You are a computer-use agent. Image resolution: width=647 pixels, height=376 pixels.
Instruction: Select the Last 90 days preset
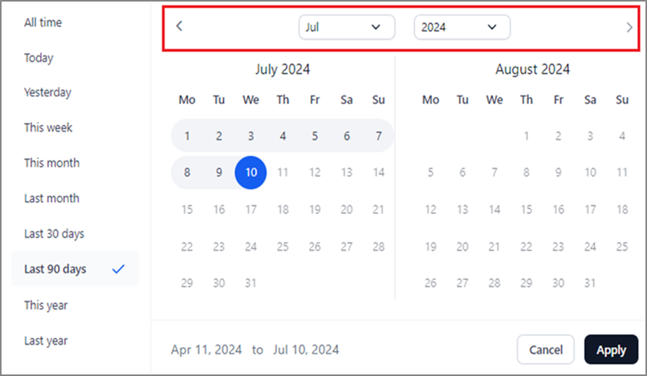pyautogui.click(x=75, y=269)
